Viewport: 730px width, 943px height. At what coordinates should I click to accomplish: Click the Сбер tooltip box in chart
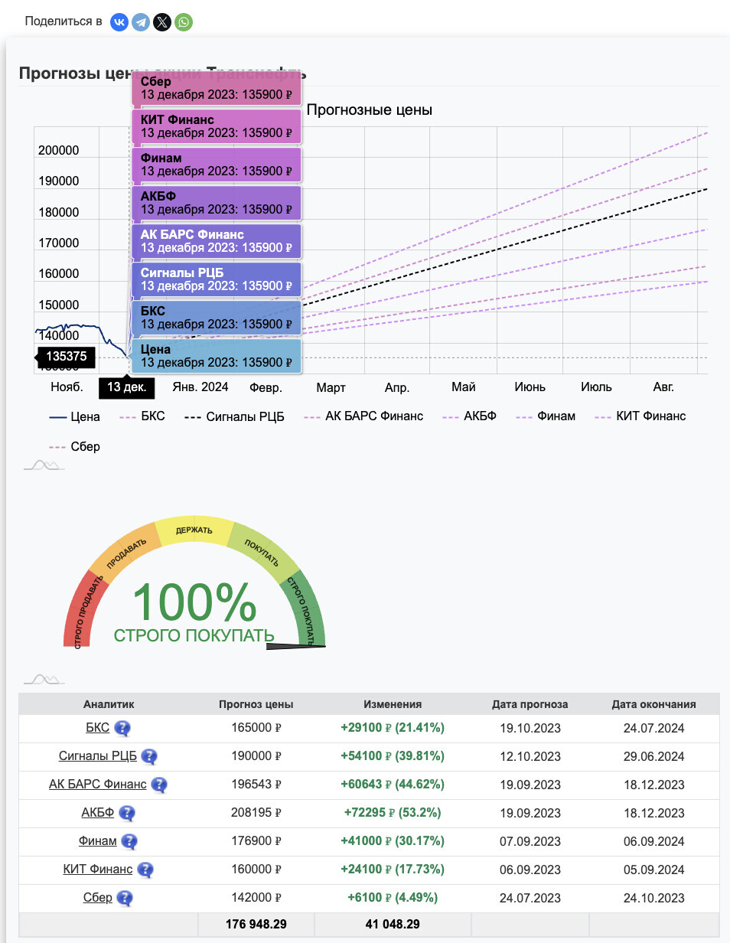217,88
